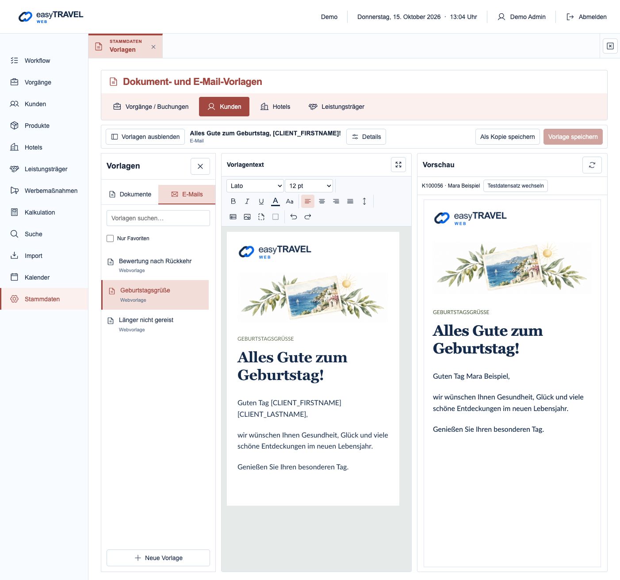Viewport: 620px width, 580px height.
Task: Click the dashed page icon in the toolbar
Action: click(261, 217)
